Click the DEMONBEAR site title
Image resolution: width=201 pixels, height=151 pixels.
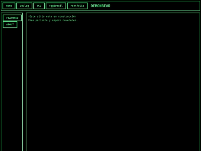pos(100,6)
